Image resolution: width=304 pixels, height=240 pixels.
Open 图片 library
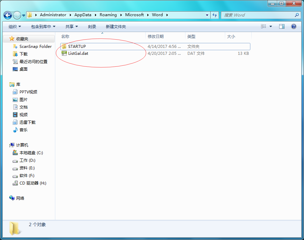click(x=24, y=99)
